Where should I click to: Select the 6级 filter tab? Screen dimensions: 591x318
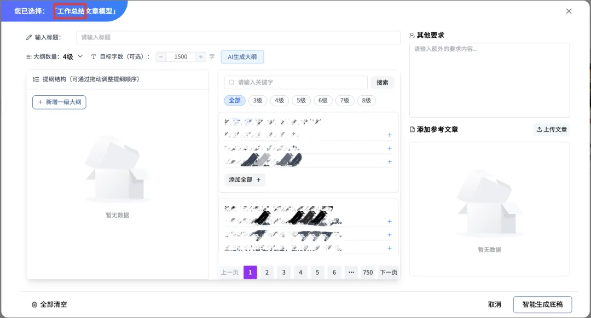(323, 101)
